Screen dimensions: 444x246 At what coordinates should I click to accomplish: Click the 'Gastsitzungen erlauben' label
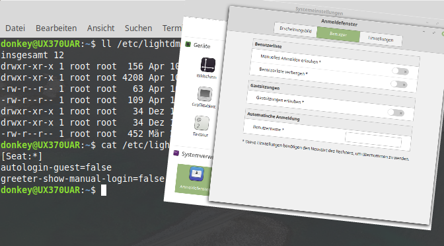pos(279,99)
